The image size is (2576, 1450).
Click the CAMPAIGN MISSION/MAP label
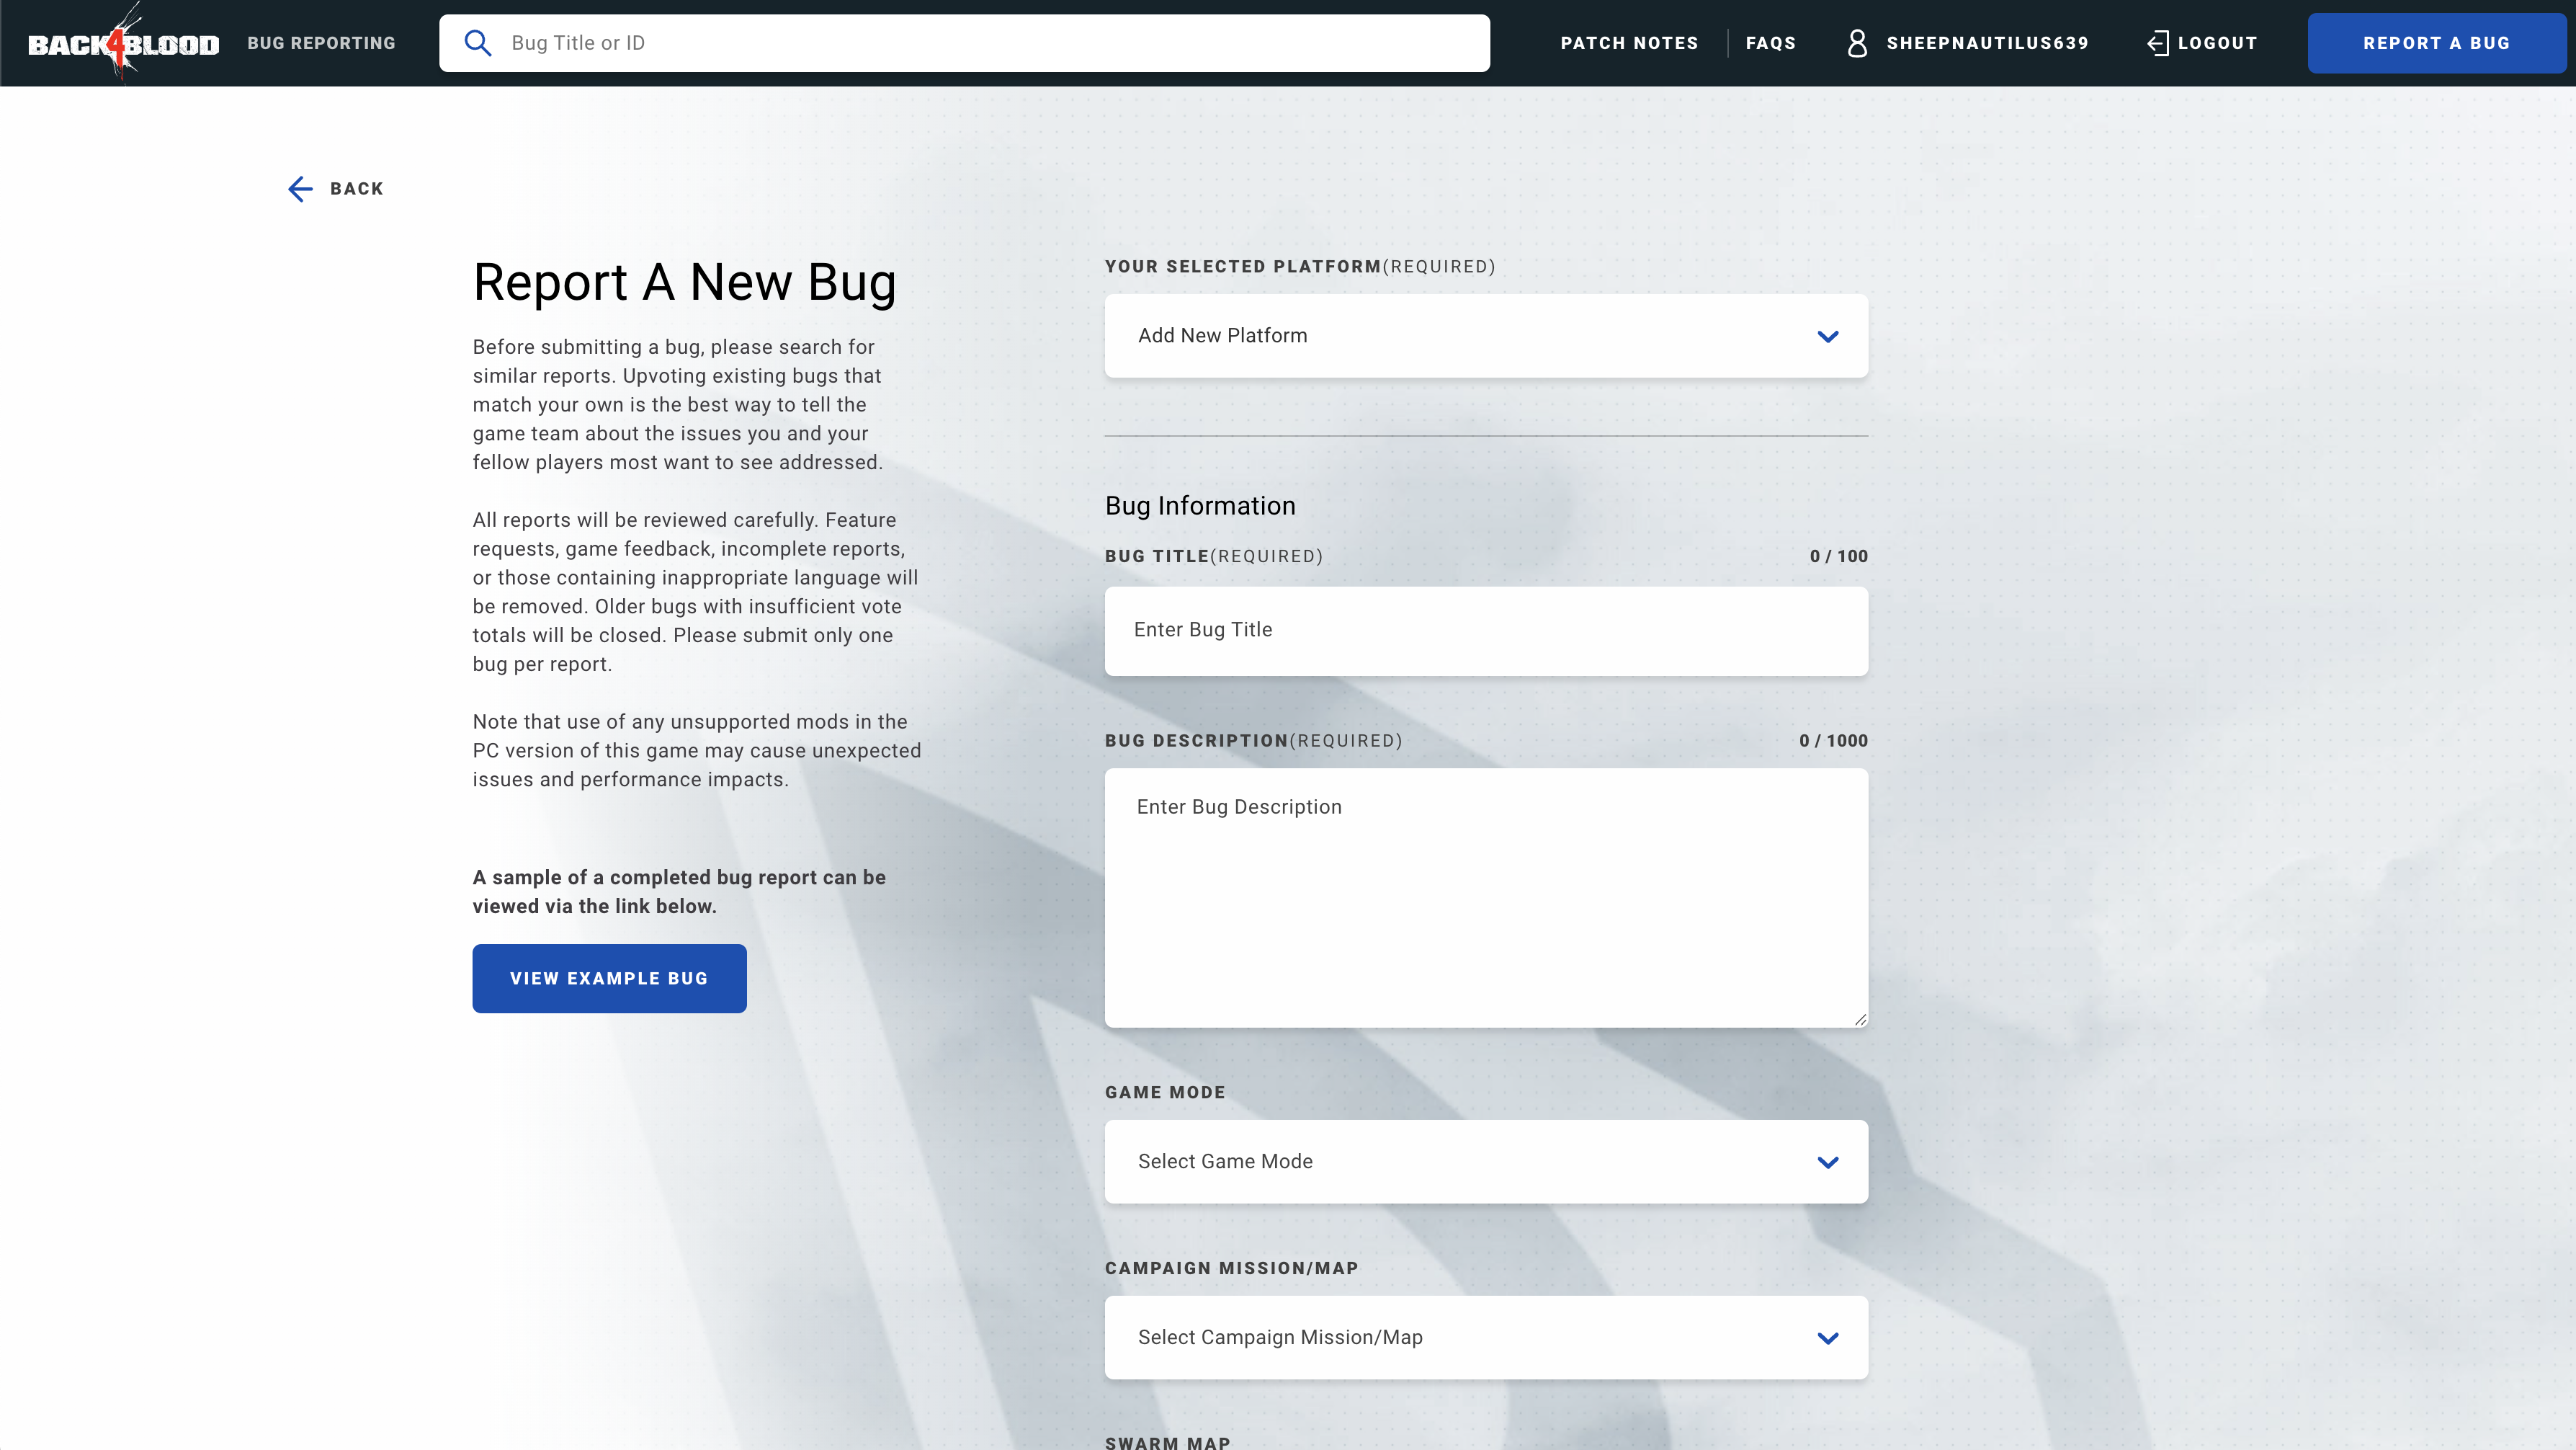click(1231, 1269)
